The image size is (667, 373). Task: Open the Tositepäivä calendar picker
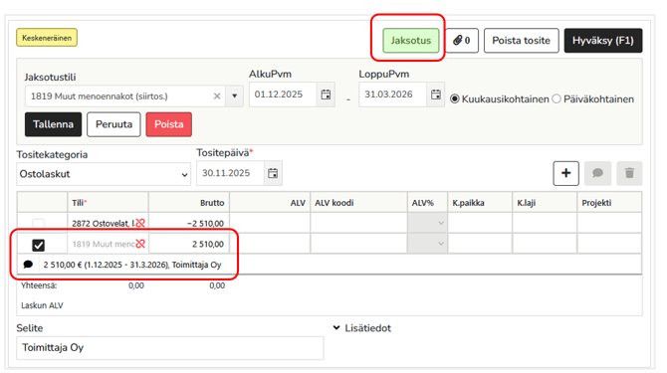(273, 173)
